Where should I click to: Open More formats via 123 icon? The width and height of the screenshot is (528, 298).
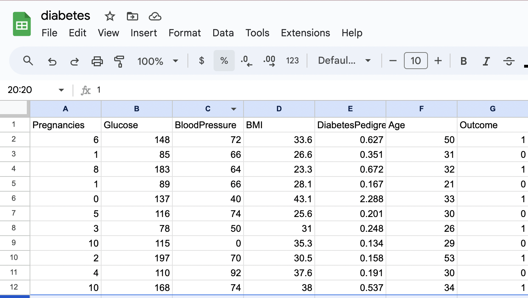tap(292, 61)
